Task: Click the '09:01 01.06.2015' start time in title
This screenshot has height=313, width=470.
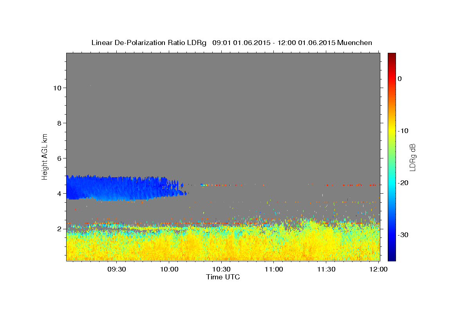Action: (x=241, y=43)
